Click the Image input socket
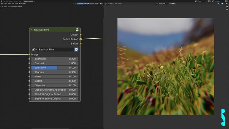229x129 pixels. click(29, 54)
